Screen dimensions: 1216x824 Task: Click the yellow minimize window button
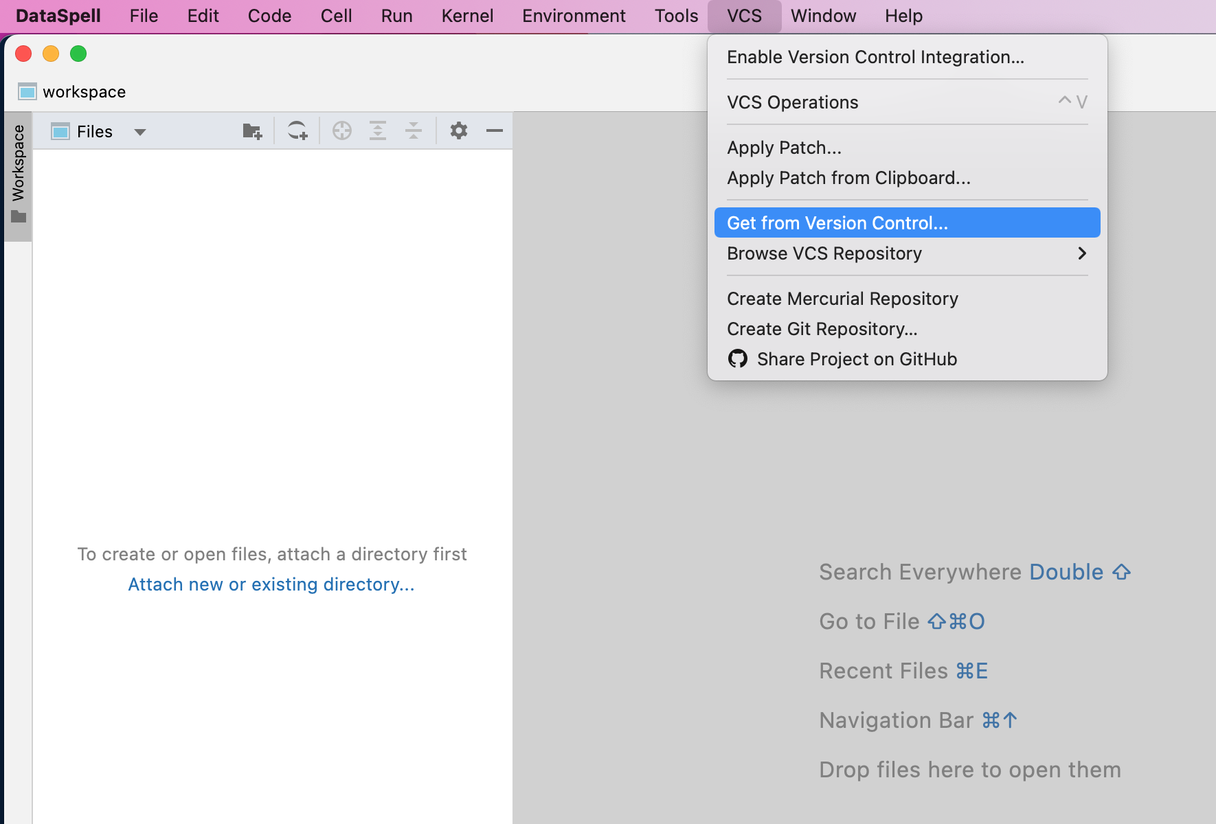pos(51,54)
